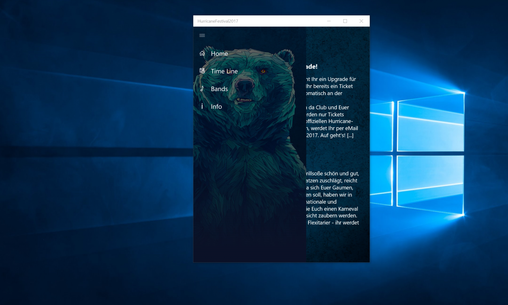Toggle the hamburger menu button
The width and height of the screenshot is (508, 305).
coord(202,35)
